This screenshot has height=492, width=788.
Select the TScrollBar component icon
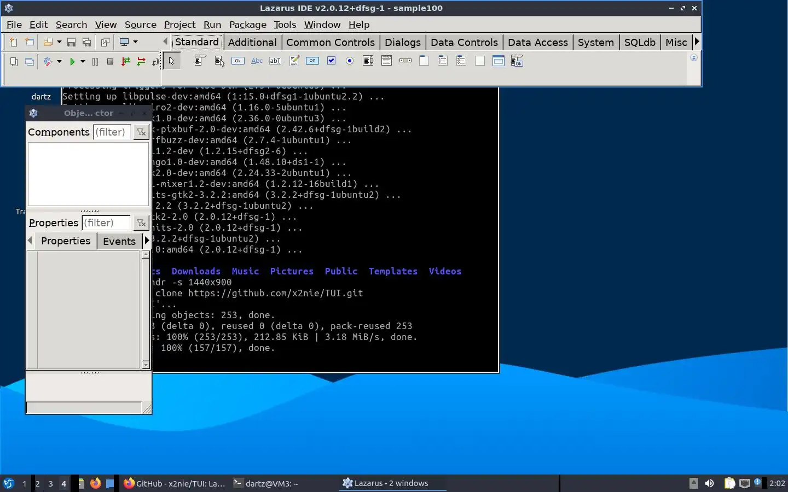point(405,61)
